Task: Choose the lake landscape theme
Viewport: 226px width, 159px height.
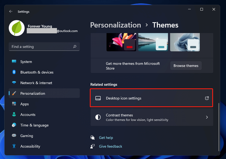Action: [x=153, y=42]
